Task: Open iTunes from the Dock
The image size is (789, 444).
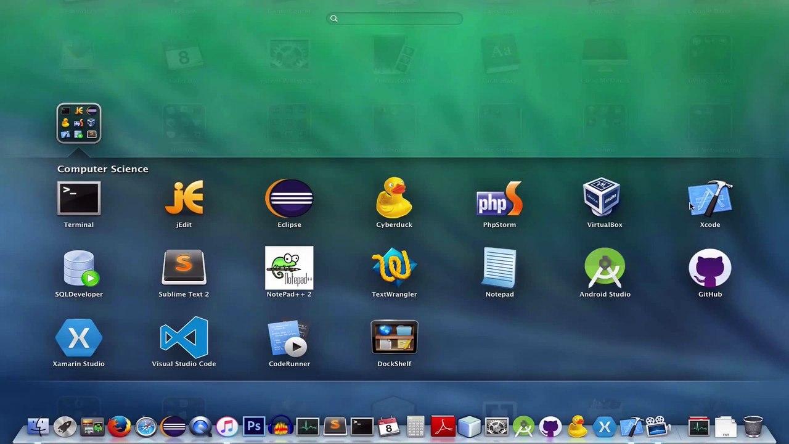Action: 227,427
